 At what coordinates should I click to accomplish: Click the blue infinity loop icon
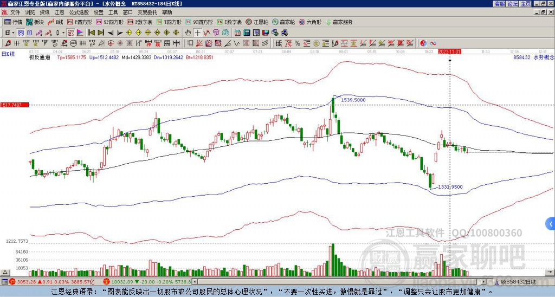[433, 43]
